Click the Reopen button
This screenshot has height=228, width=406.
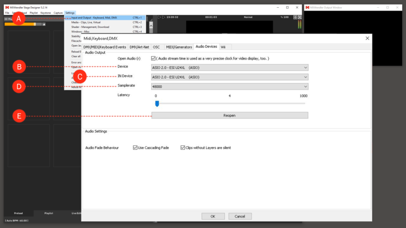pos(230,116)
